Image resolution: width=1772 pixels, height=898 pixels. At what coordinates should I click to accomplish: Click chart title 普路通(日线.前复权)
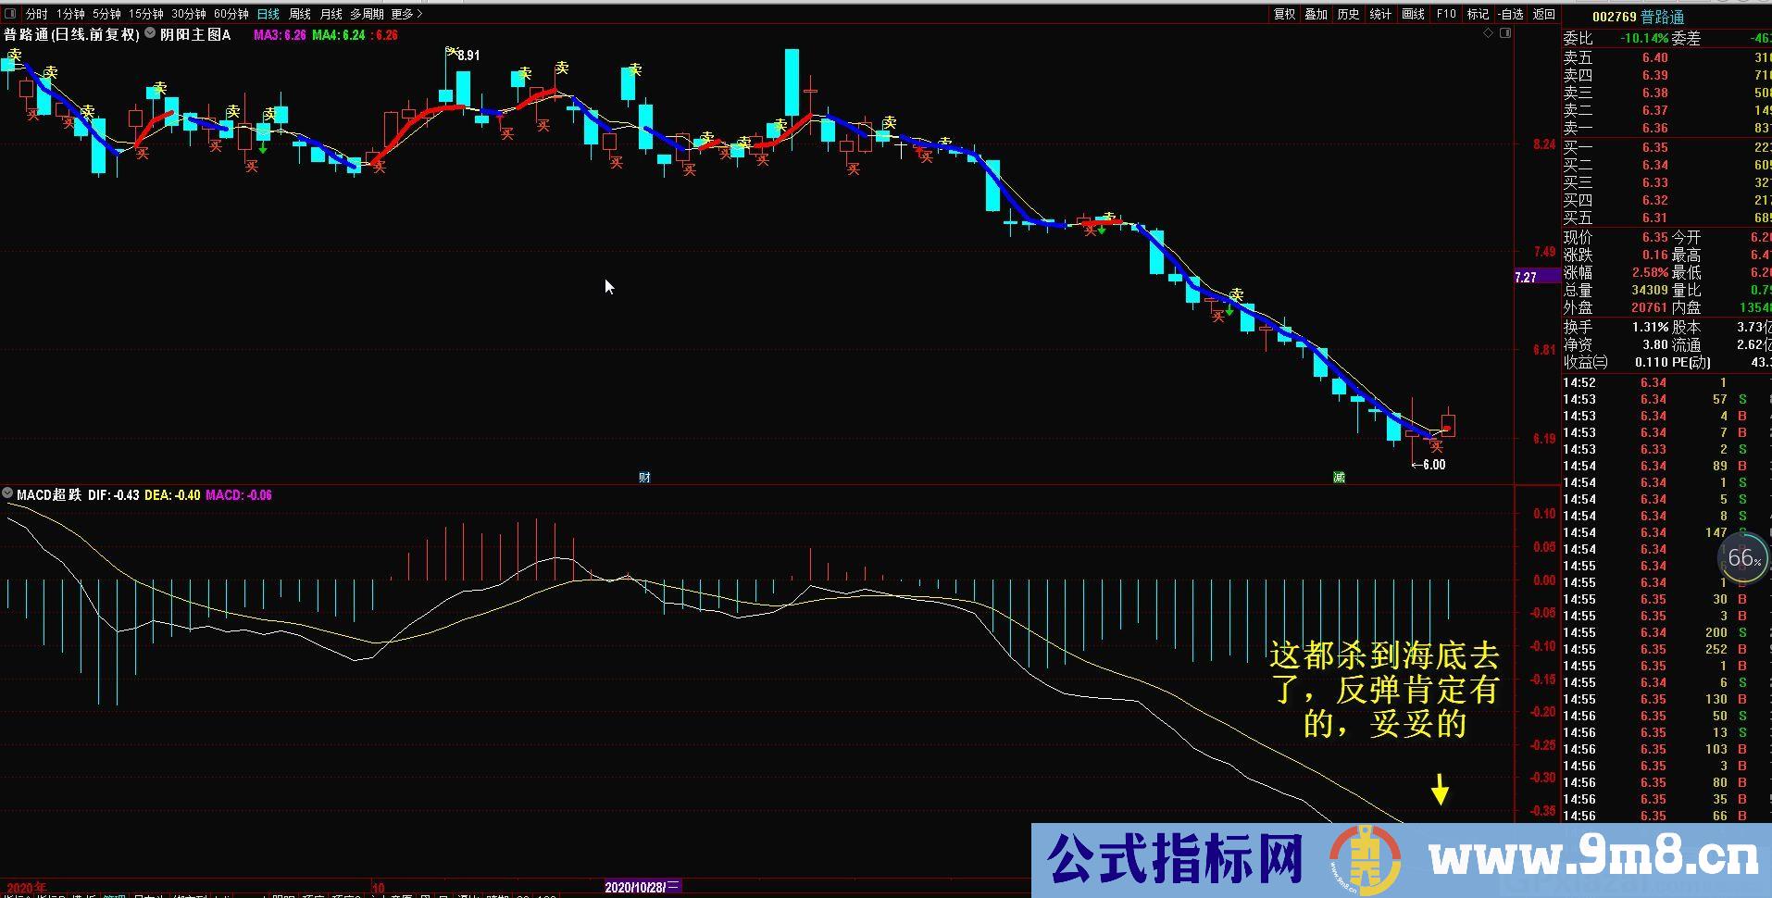point(71,34)
